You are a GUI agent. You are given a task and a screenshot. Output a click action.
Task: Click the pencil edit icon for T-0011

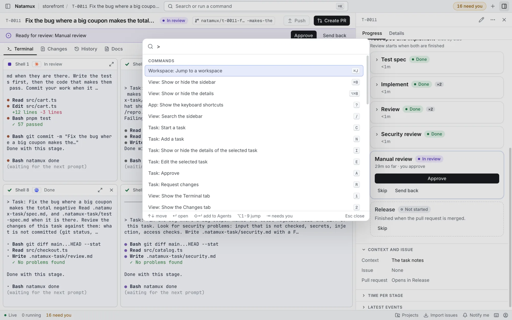481,20
